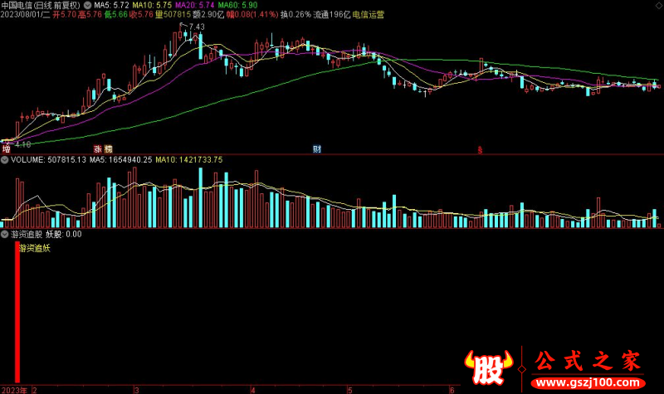
Task: Click the 量507815 volume value
Action: click(x=173, y=15)
